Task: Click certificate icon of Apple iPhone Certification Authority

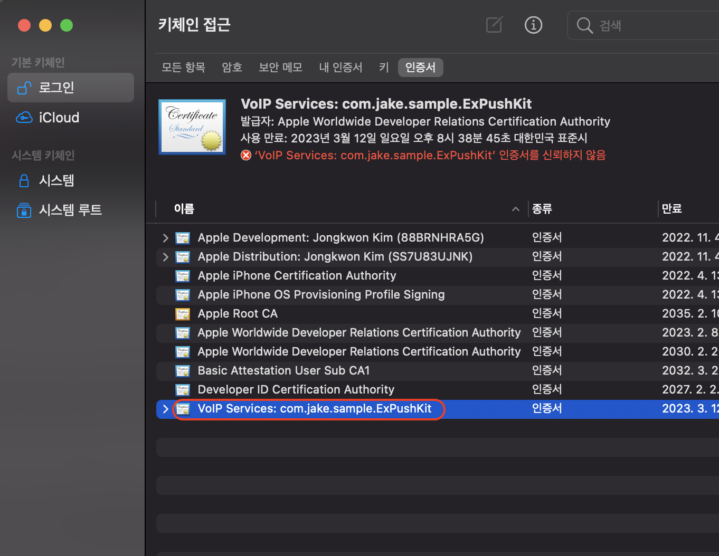Action: [183, 276]
